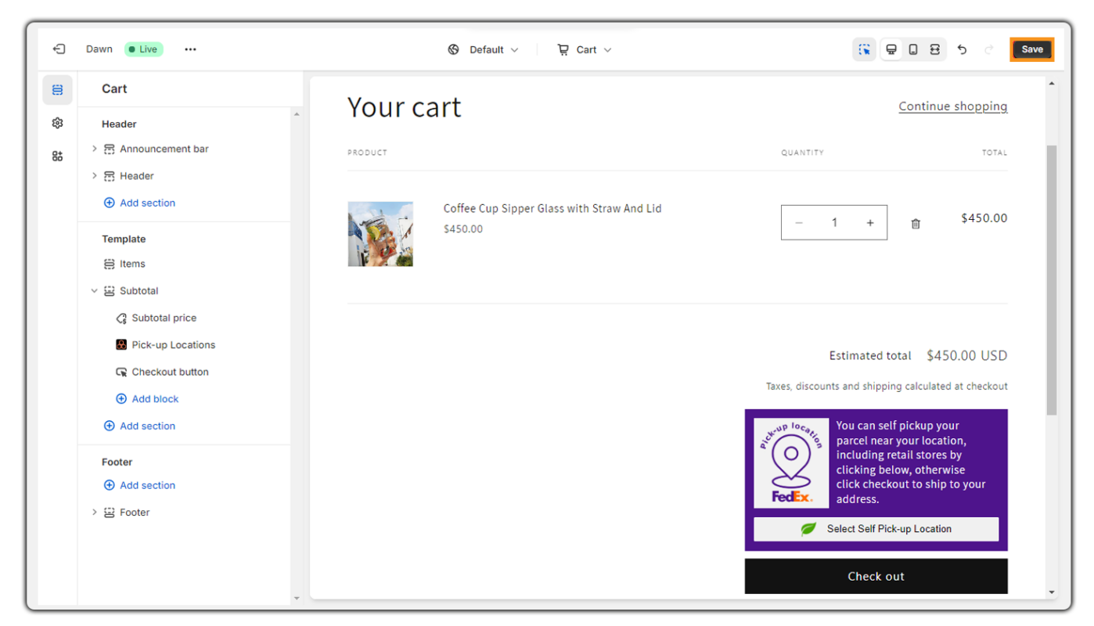The height and width of the screenshot is (626, 1094).
Task: Open the Cart template dropdown
Action: click(585, 49)
